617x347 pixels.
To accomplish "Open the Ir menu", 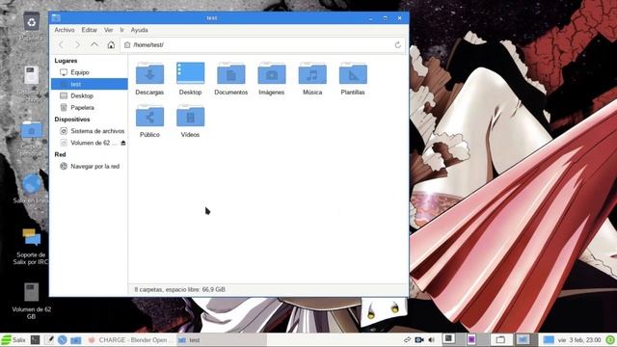I will click(122, 30).
